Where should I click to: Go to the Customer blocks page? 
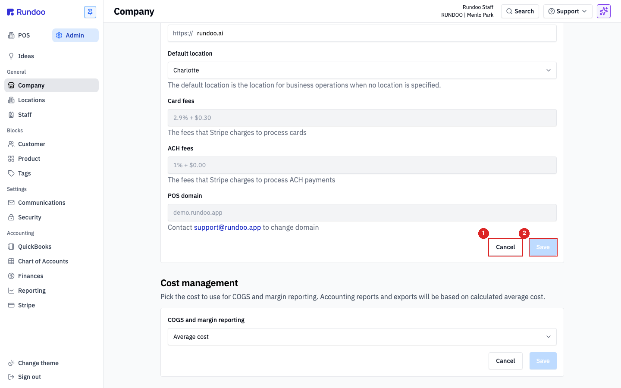pos(51,144)
